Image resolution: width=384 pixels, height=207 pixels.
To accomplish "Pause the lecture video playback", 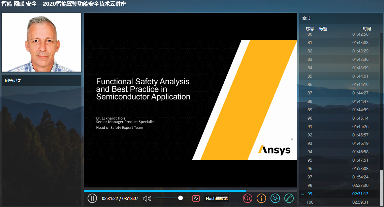I will click(92, 198).
